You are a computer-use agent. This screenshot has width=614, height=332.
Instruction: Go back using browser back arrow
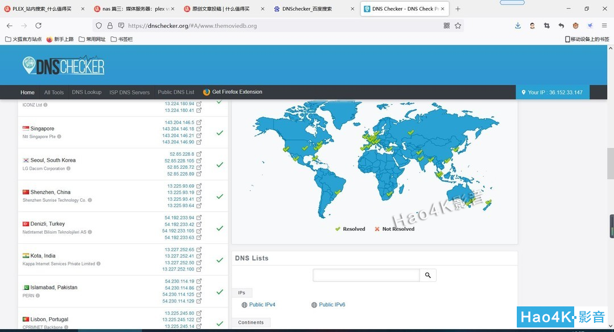coord(10,26)
